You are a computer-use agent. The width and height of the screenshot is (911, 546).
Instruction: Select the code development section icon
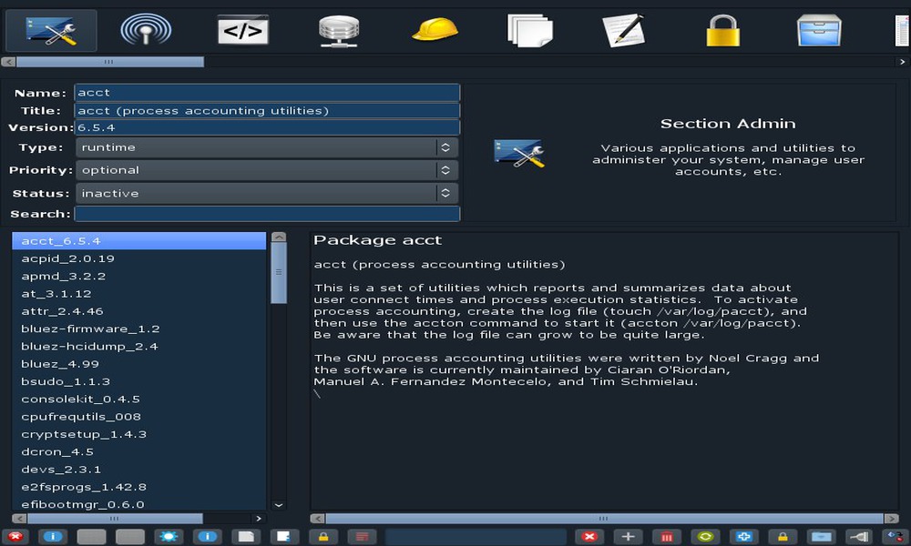pyautogui.click(x=242, y=31)
